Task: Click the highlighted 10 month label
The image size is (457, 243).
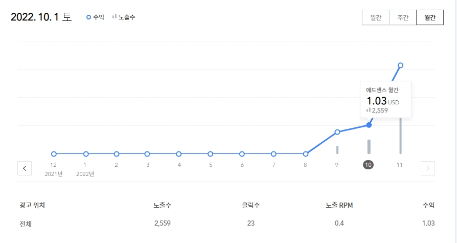Action: [369, 165]
